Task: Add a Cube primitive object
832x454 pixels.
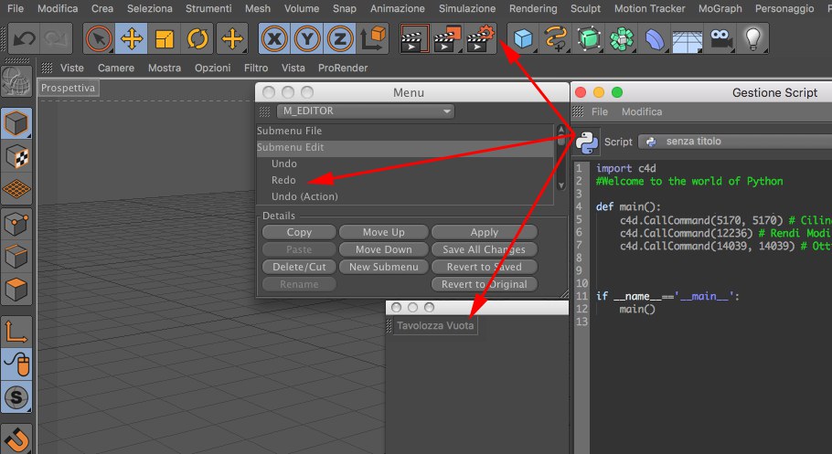Action: pyautogui.click(x=523, y=38)
